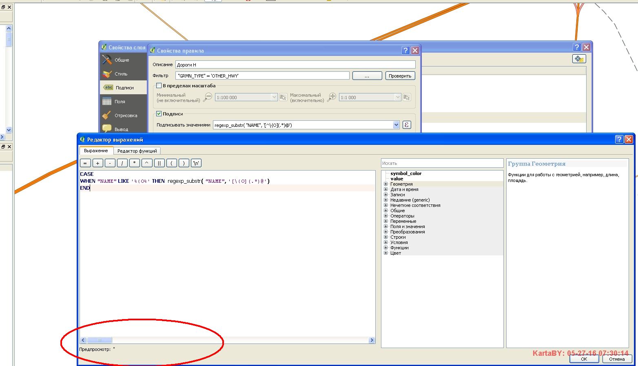Screen dimensions: 638x366
Task: Click the exponent ^ operator button
Action: pos(146,163)
